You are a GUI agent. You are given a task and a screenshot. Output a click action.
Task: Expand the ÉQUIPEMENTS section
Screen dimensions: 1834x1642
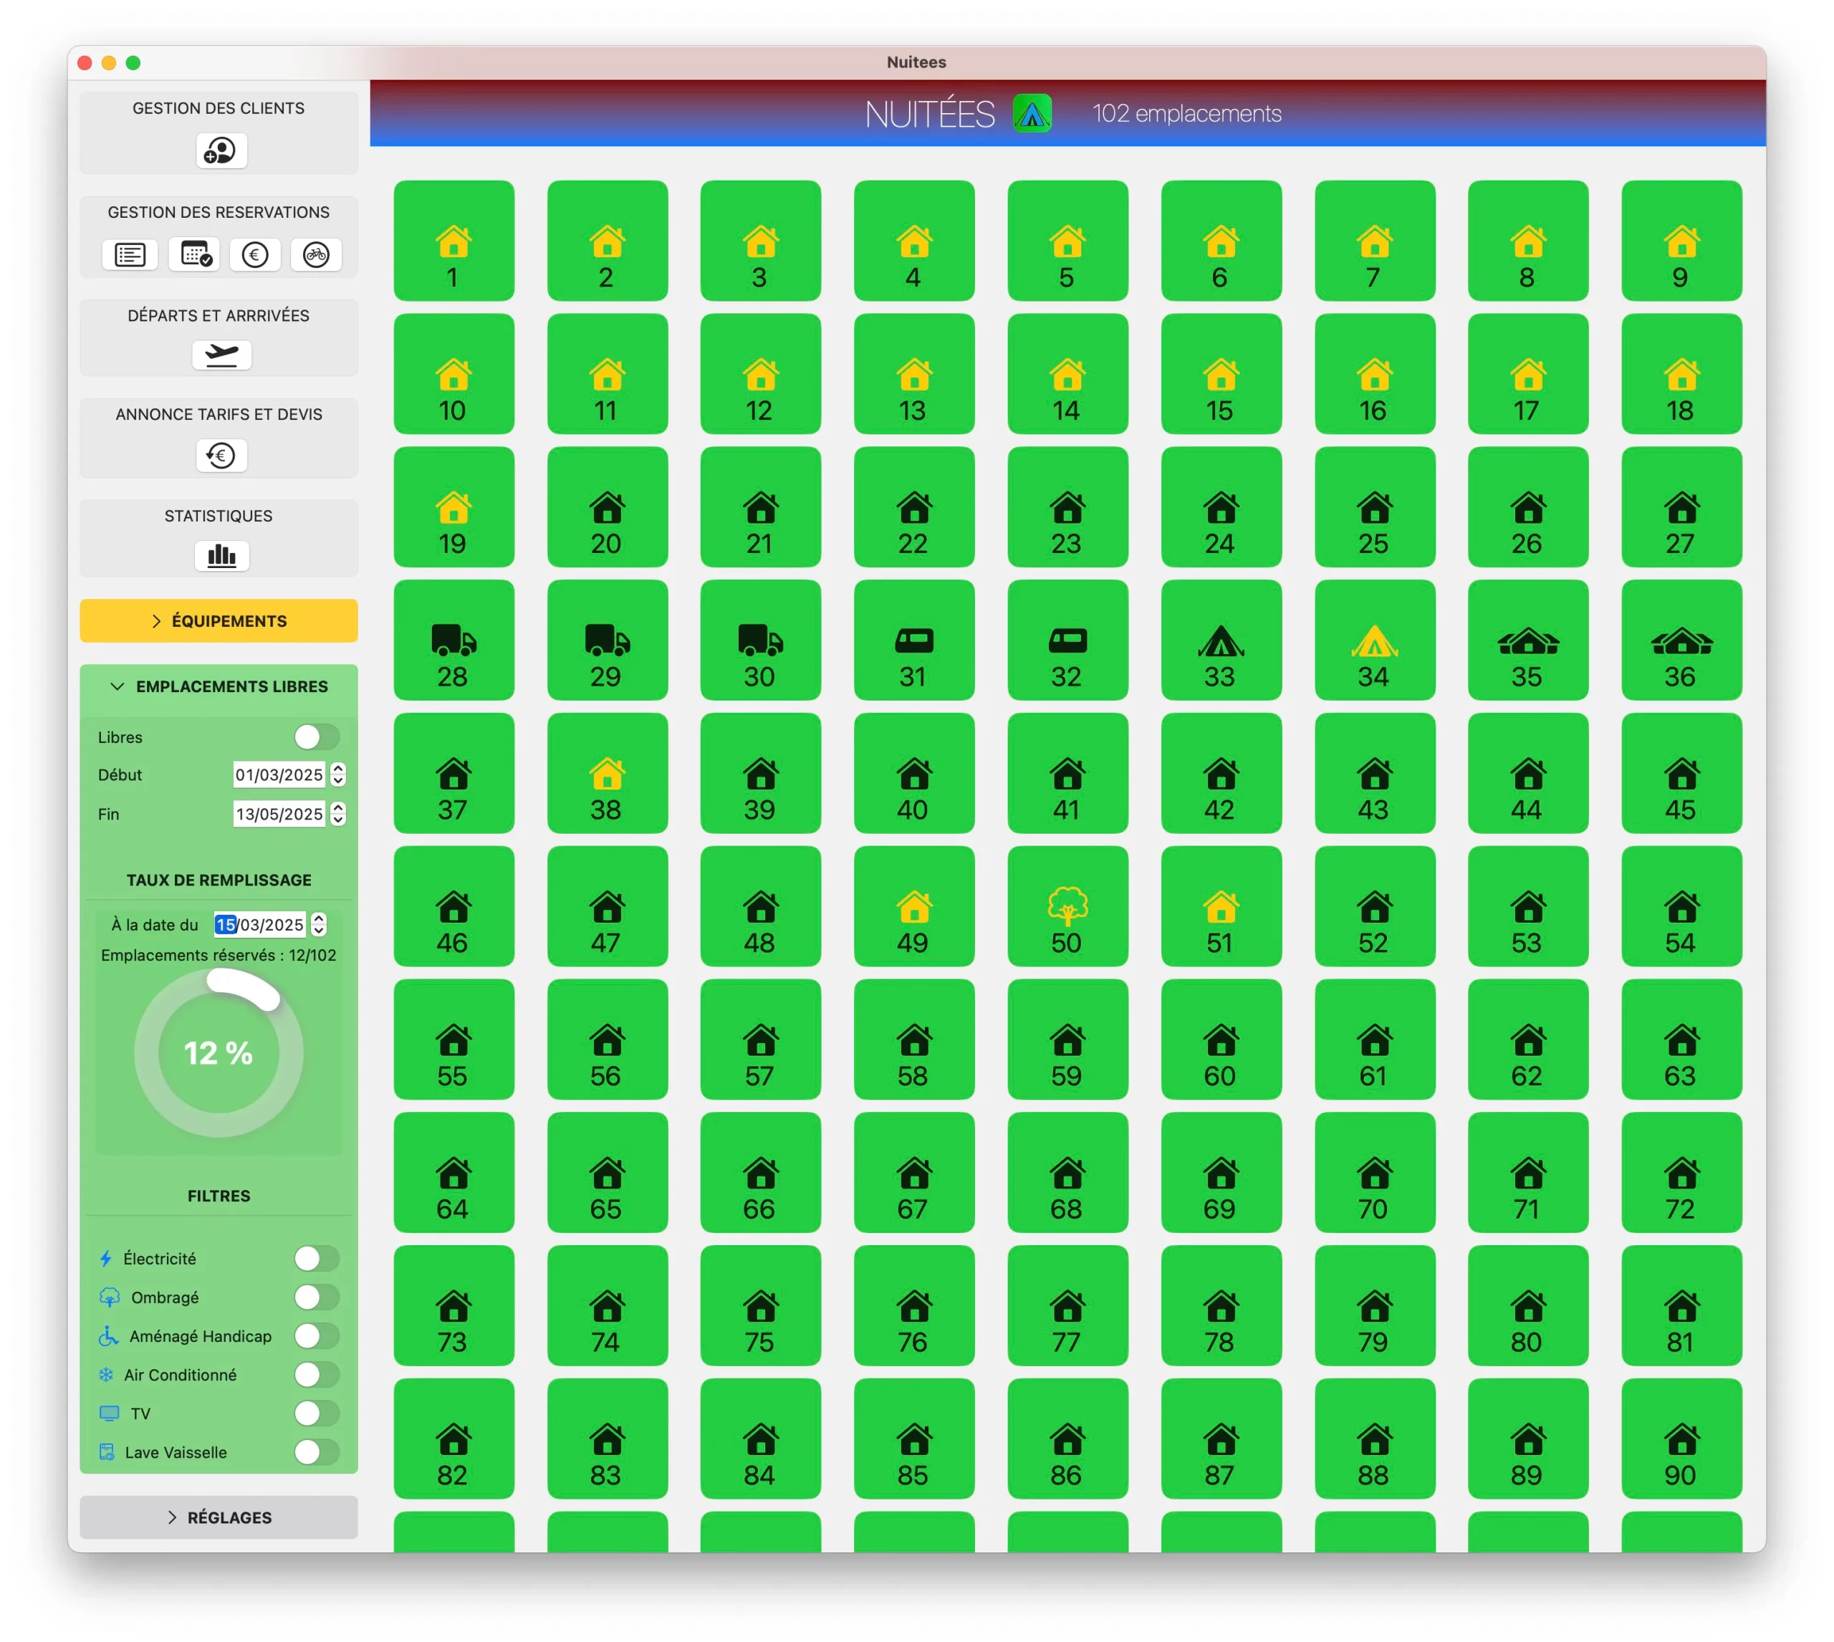pos(219,620)
